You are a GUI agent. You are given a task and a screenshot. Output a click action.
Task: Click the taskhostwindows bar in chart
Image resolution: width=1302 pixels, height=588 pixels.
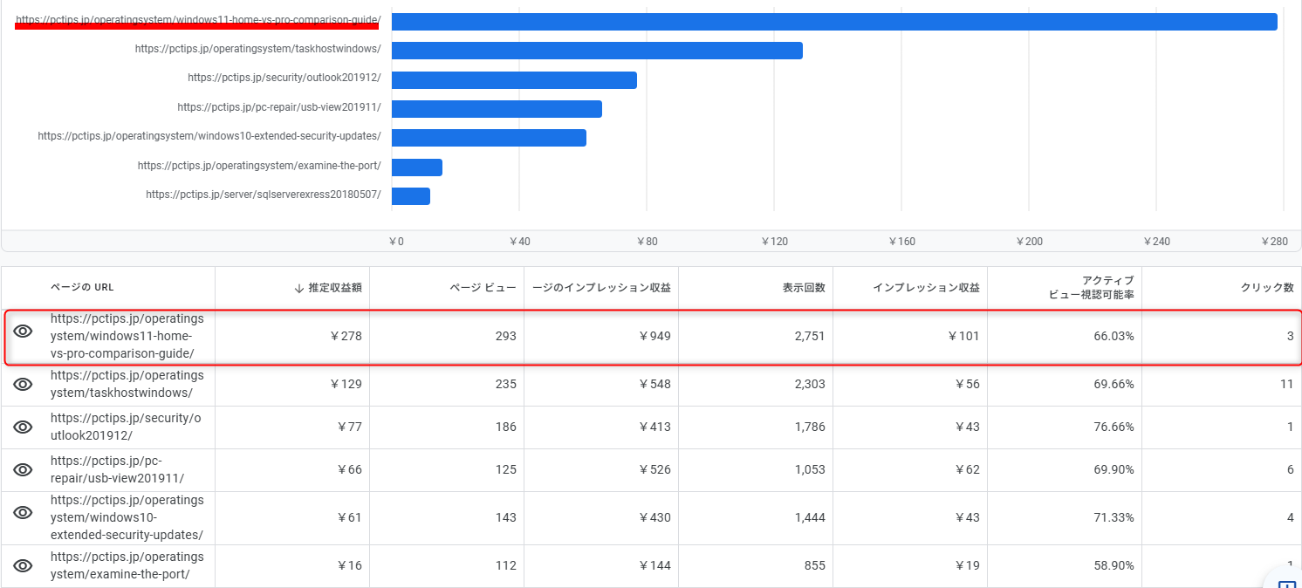coord(597,51)
